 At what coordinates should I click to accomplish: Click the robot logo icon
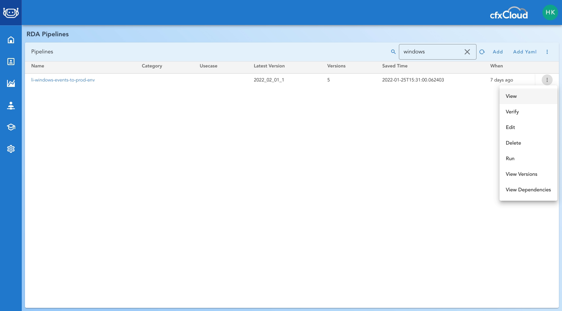[x=11, y=12]
